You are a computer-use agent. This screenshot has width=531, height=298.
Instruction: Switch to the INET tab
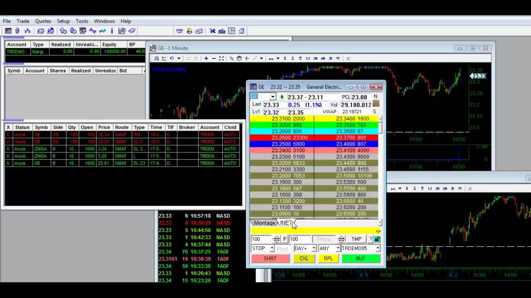tap(286, 223)
